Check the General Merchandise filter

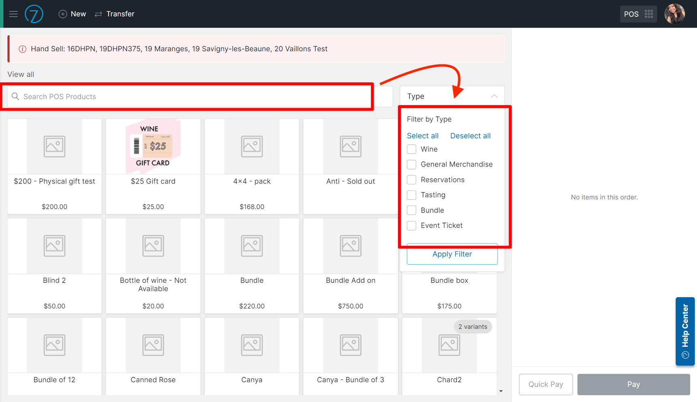coord(411,165)
